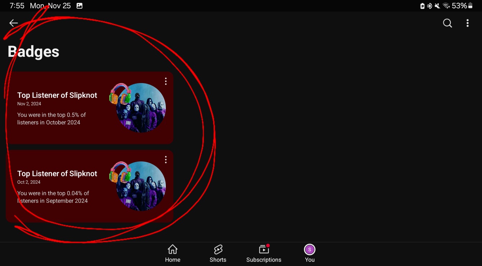Go back using the arrow icon
Viewport: 482px width, 266px height.
coord(14,23)
